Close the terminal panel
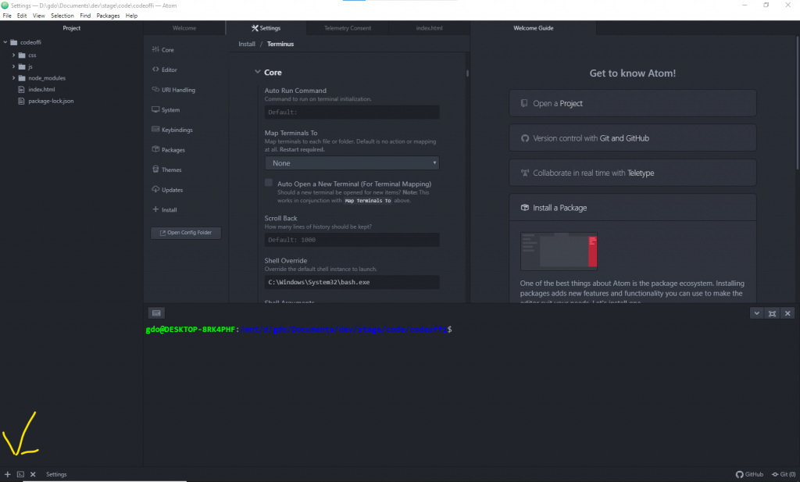Image resolution: width=800 pixels, height=482 pixels. [787, 313]
